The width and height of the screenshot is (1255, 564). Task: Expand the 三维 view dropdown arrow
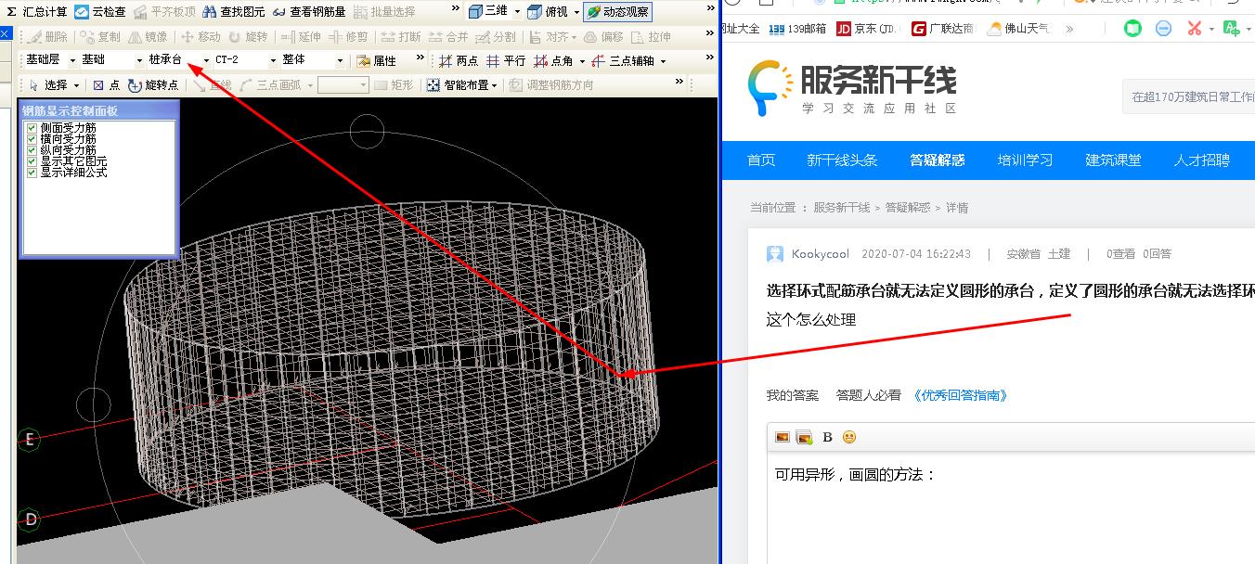point(517,13)
